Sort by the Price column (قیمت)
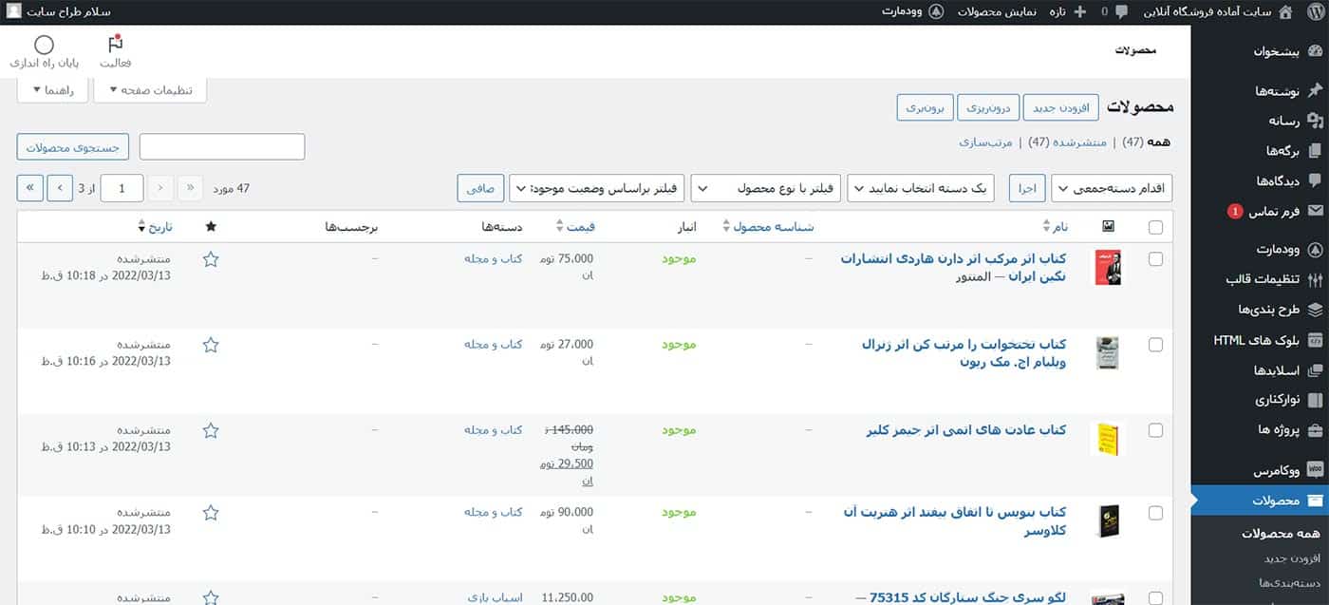 coord(575,227)
